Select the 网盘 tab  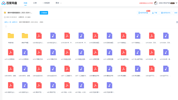tap(25, 3)
